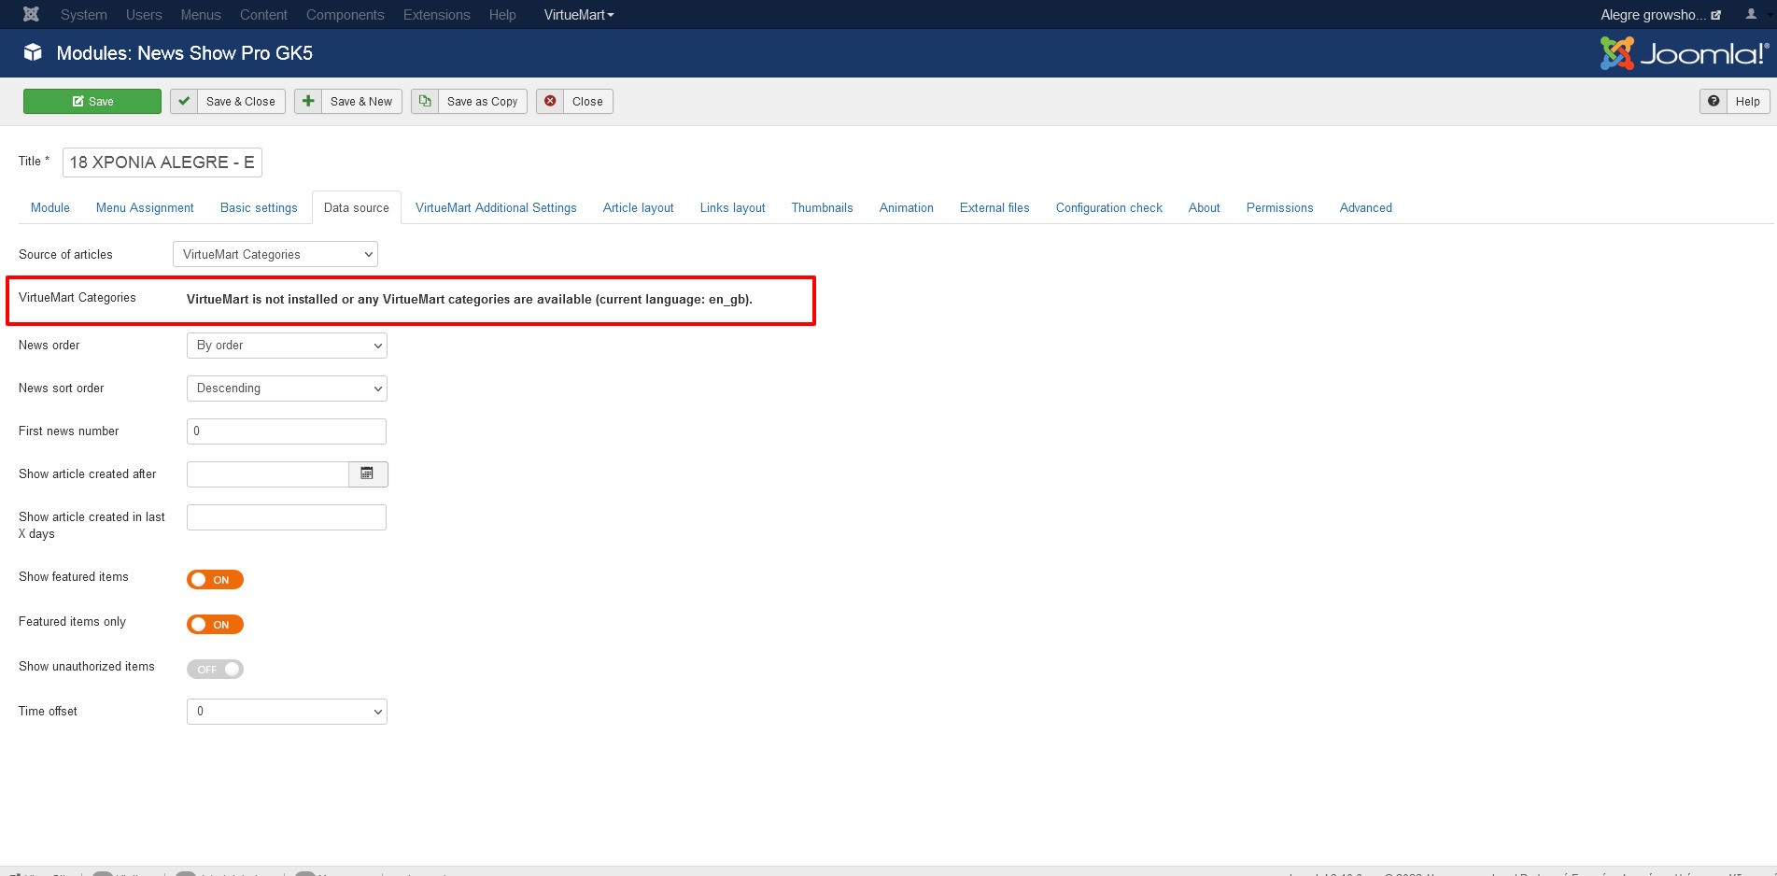
Task: Open the Menus menu
Action: [x=201, y=15]
